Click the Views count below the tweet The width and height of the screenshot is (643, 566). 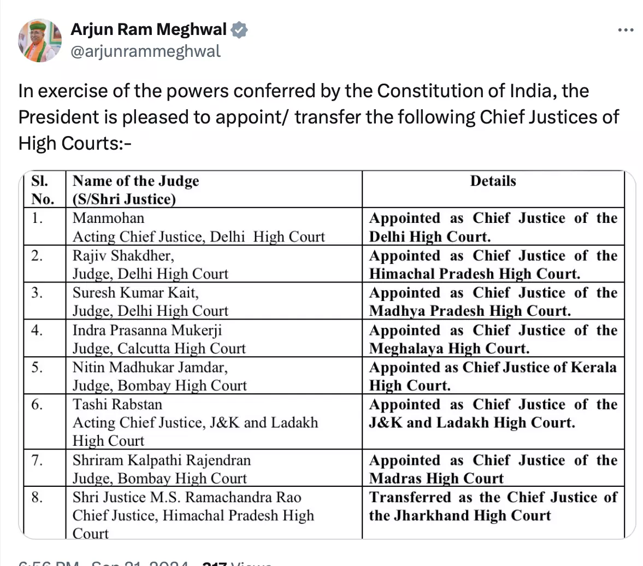tap(238, 563)
